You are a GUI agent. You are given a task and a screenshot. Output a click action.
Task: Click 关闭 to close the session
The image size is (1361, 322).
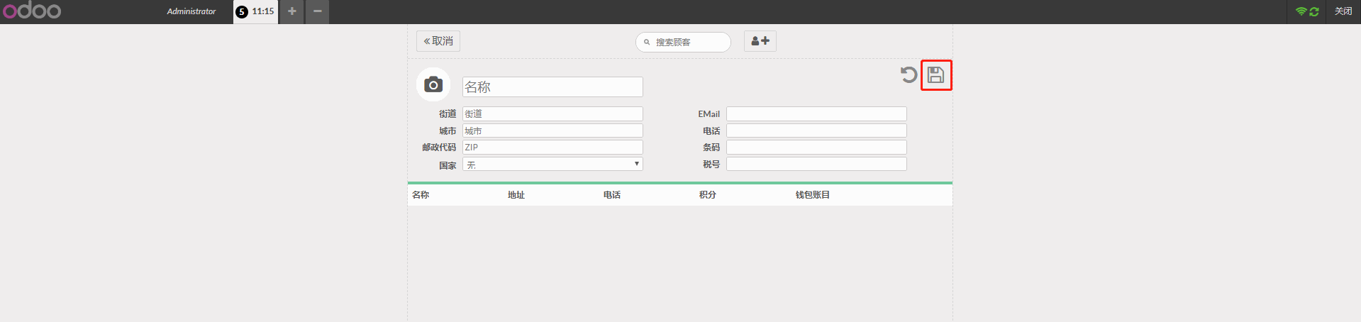point(1343,11)
